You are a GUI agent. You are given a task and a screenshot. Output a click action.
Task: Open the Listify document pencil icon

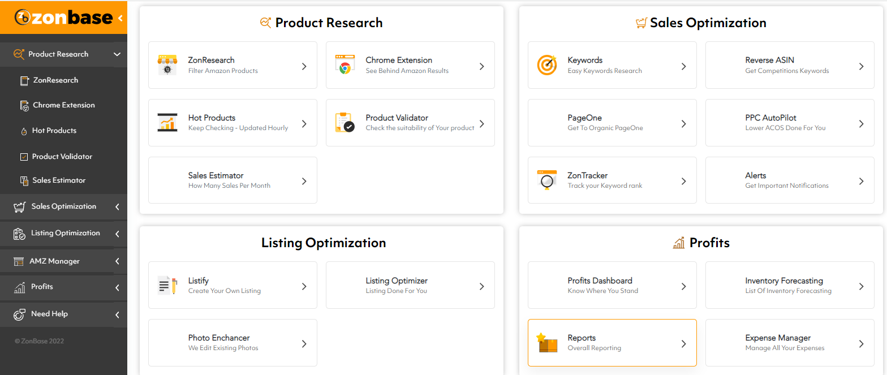tap(167, 285)
